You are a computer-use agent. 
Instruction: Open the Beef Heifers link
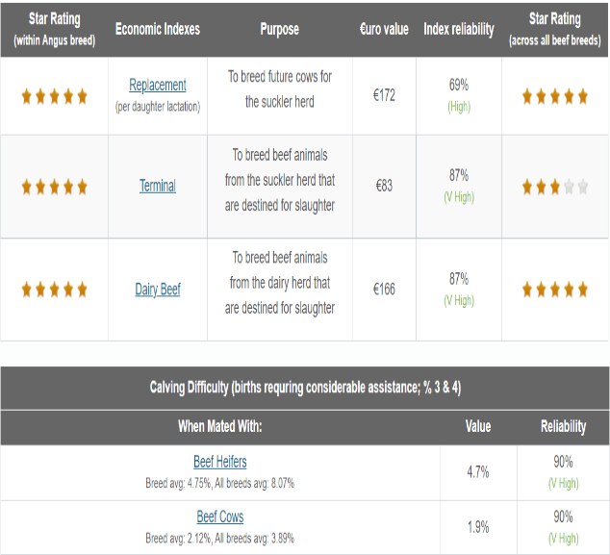[220, 462]
